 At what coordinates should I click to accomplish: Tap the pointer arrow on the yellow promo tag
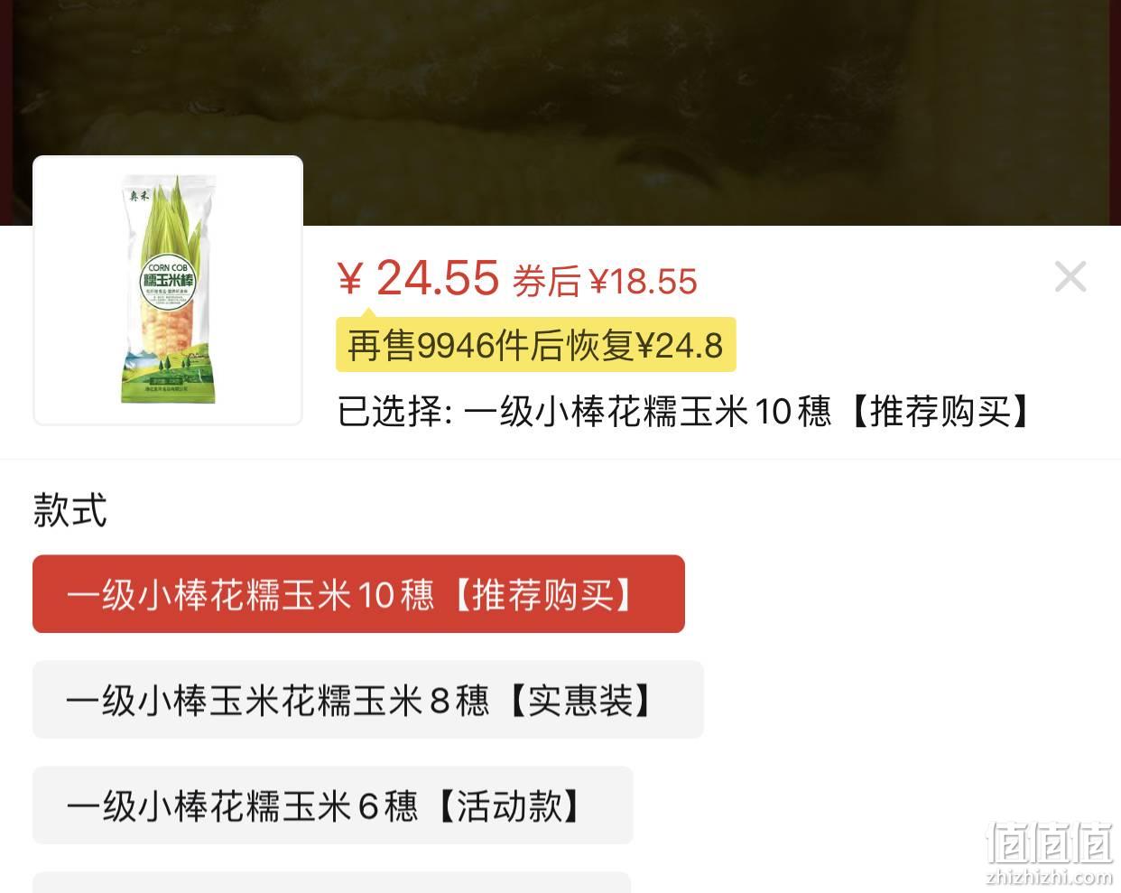[367, 313]
